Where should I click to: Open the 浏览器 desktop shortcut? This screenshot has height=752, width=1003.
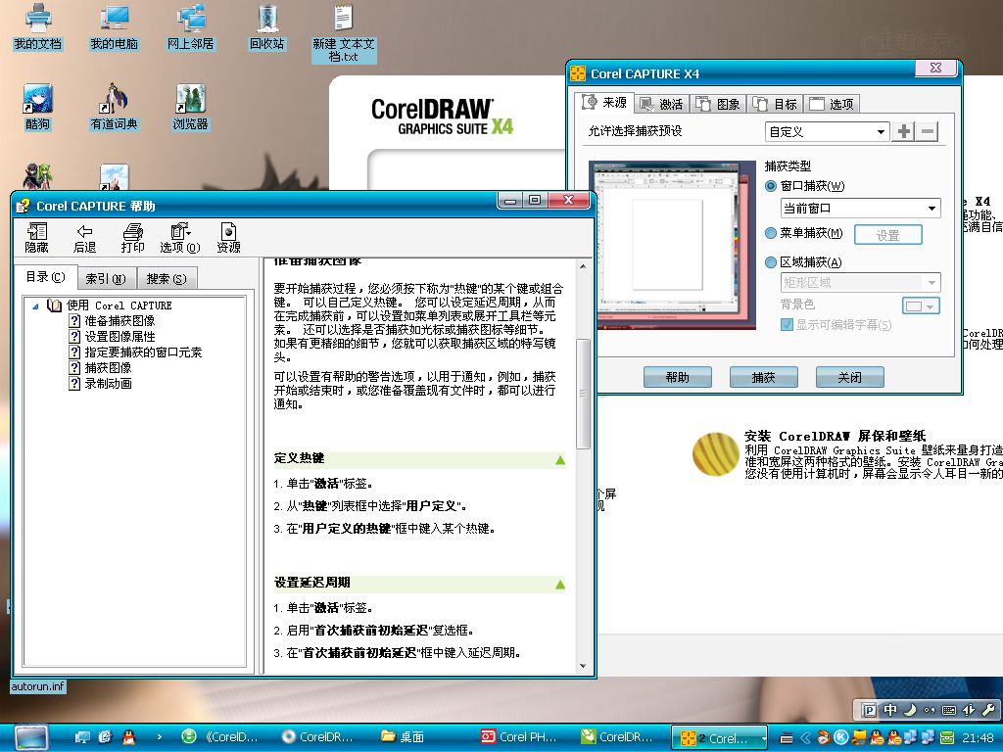[x=191, y=108]
